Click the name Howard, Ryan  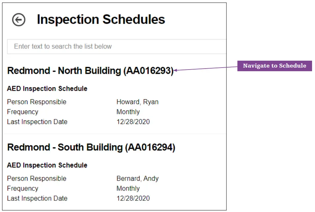coord(137,102)
